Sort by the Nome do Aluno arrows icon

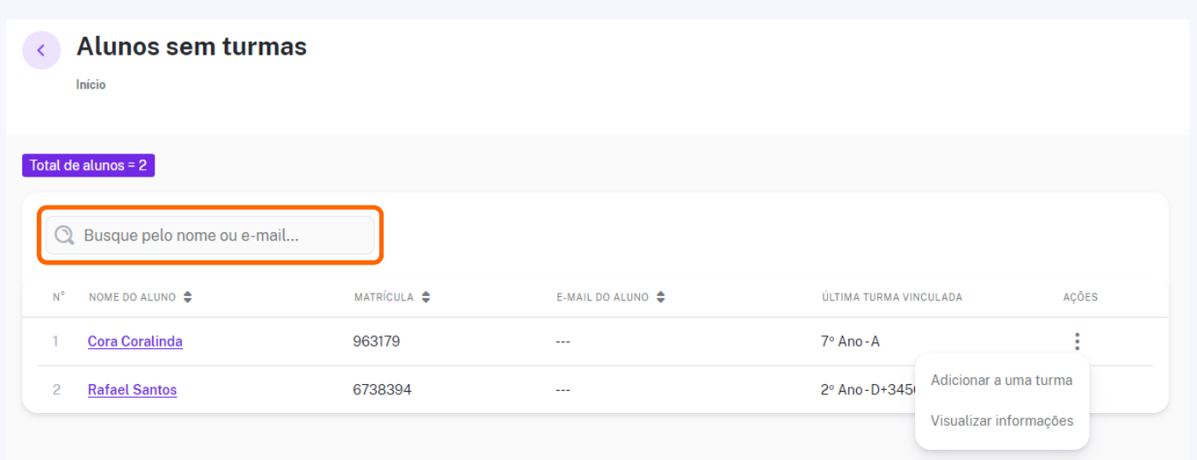tap(188, 297)
